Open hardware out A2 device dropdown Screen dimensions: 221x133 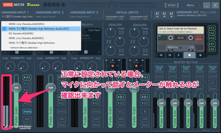click(164, 15)
